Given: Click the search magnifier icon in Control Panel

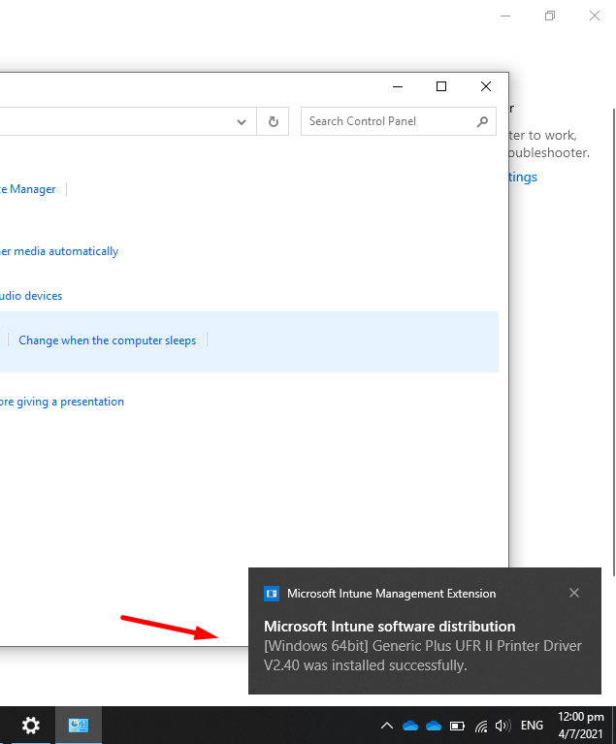Looking at the screenshot, I should pos(482,122).
